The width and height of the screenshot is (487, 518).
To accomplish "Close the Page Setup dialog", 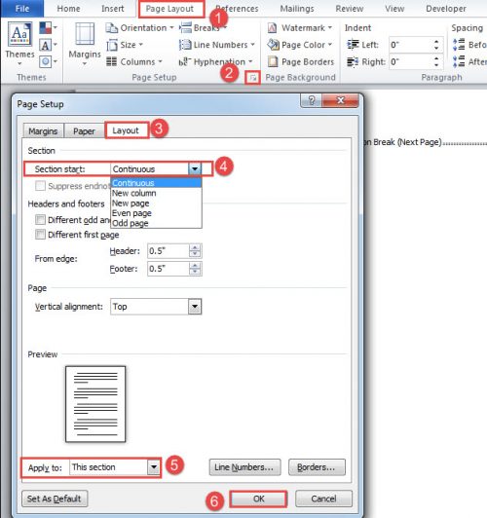I will point(340,100).
